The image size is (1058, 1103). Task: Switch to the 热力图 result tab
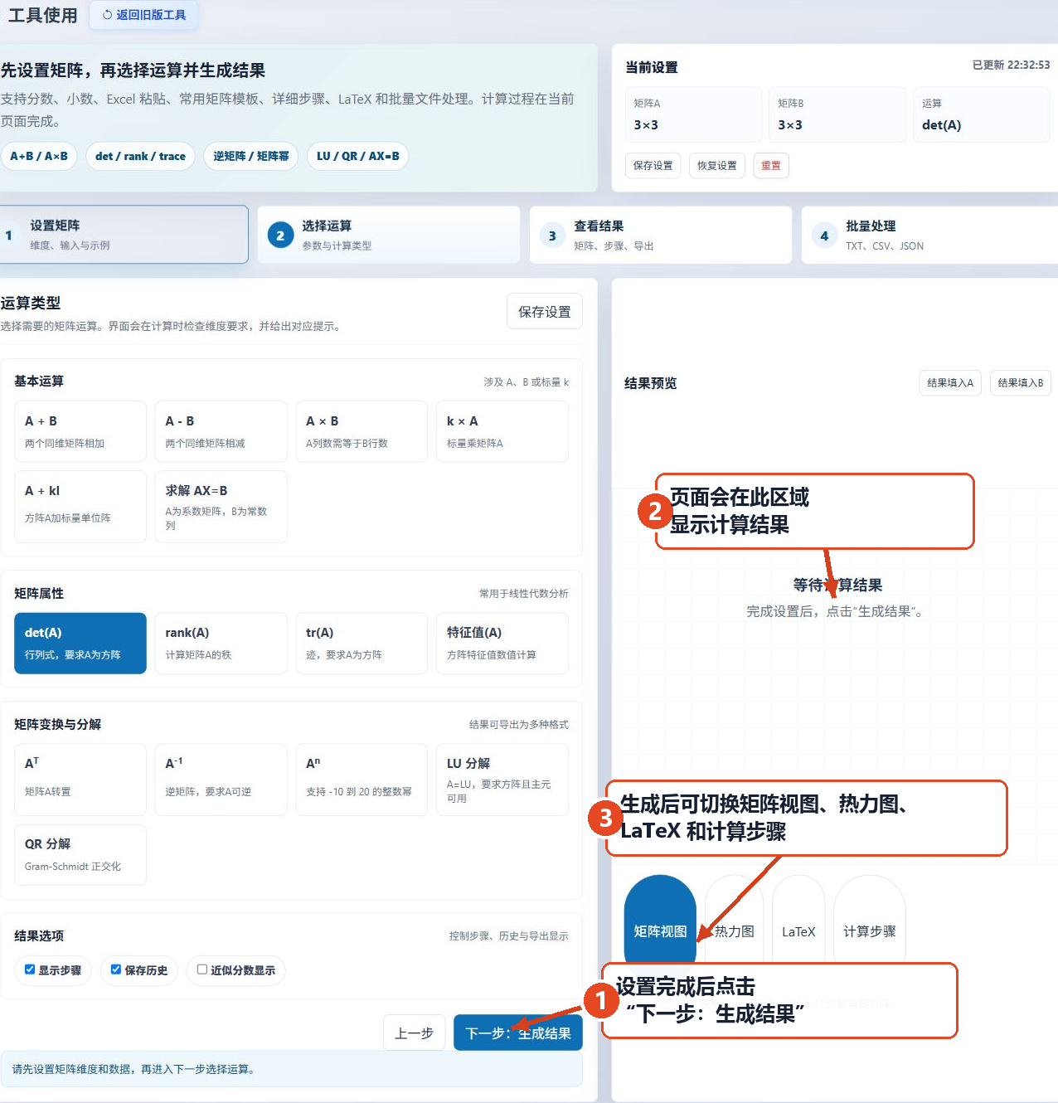[735, 931]
